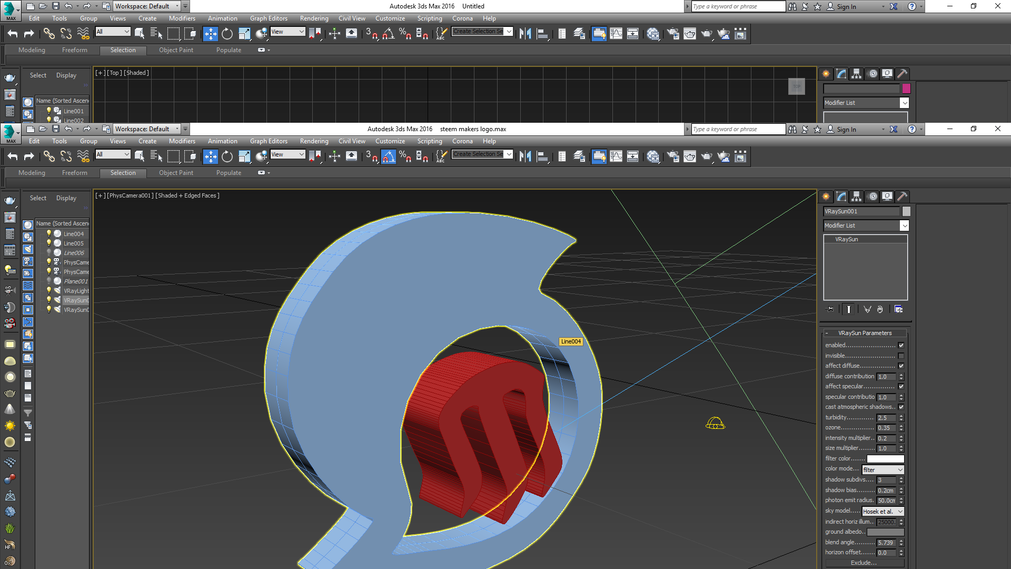Viewport: 1011px width, 569px height.
Task: Open Rendering menu in front window
Action: click(x=314, y=141)
